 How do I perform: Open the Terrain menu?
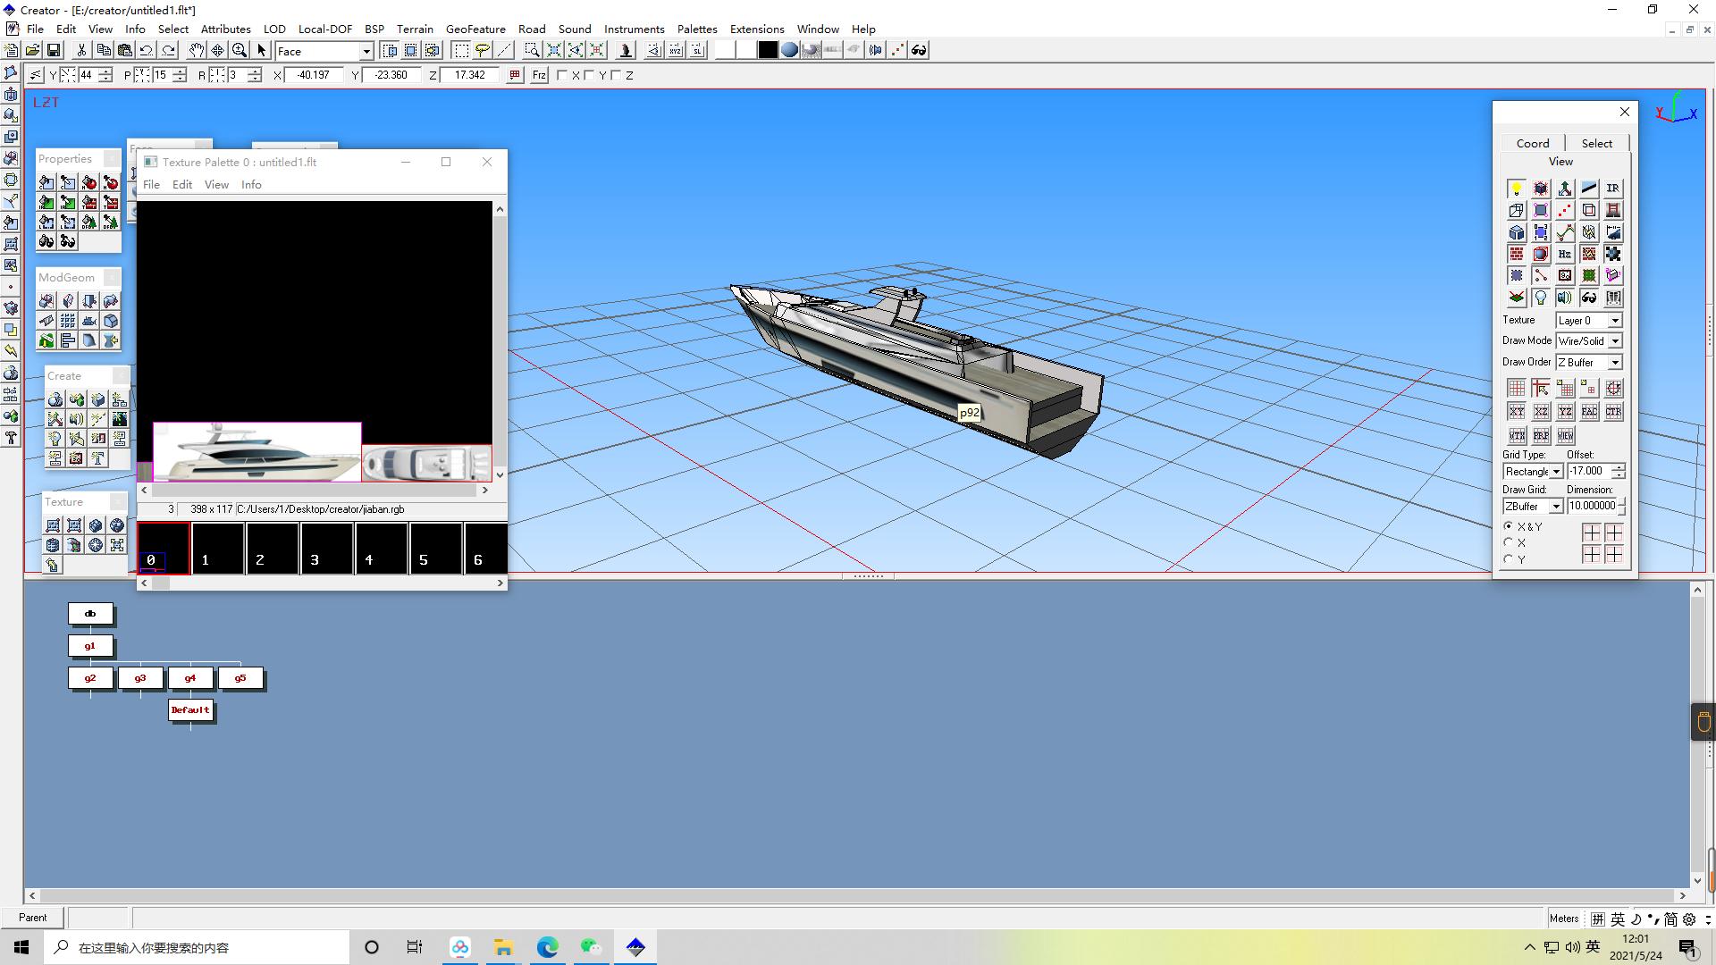tap(415, 29)
